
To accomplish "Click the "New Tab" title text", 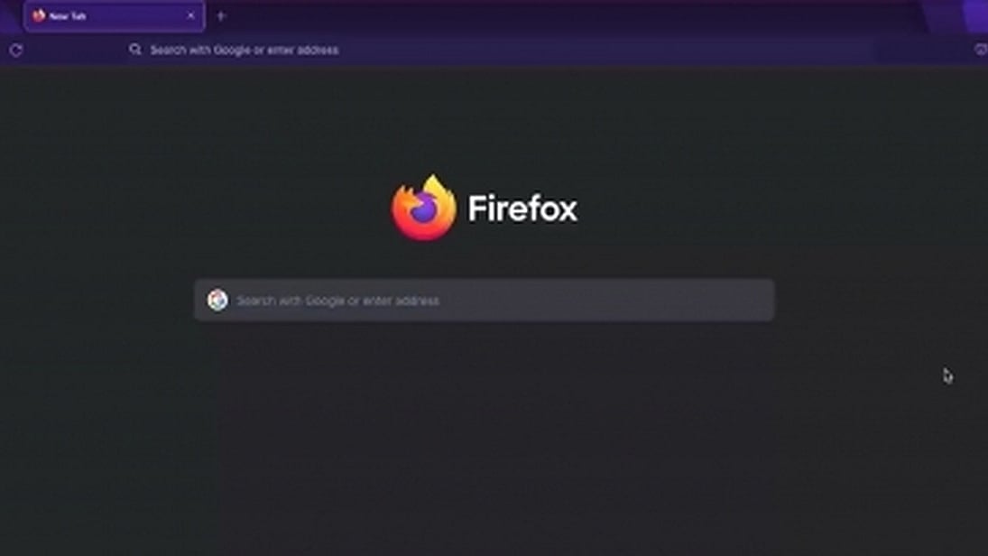I will [68, 16].
